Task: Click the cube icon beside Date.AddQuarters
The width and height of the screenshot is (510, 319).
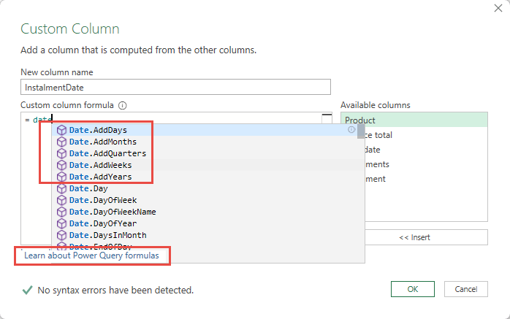Action: click(61, 153)
